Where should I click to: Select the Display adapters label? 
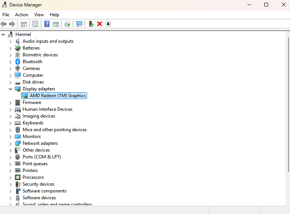tap(39, 89)
